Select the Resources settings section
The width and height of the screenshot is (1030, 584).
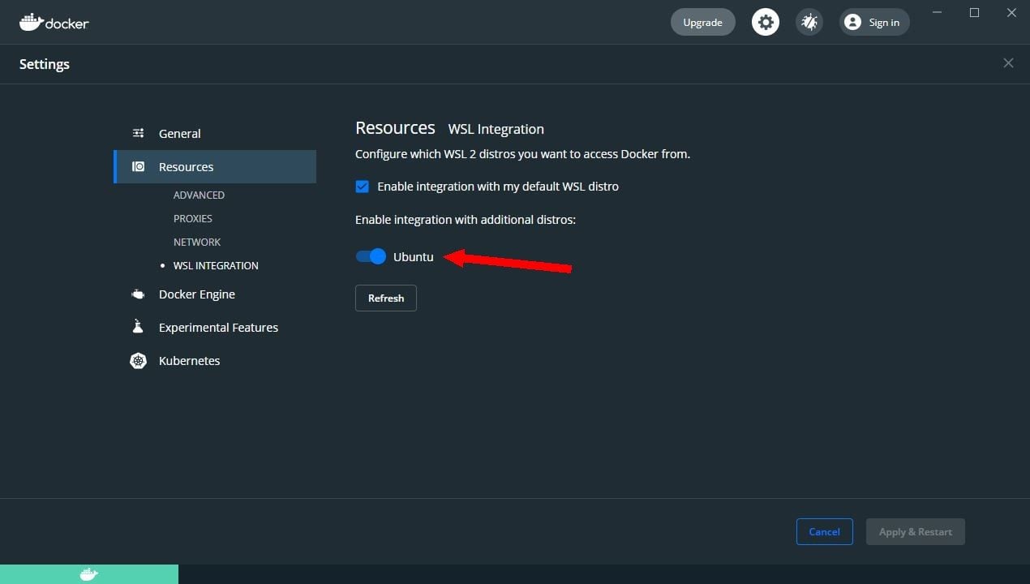click(215, 166)
